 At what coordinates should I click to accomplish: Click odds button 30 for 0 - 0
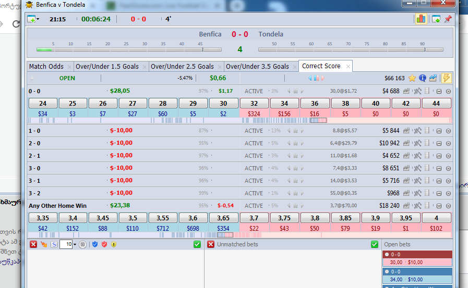(x=223, y=103)
